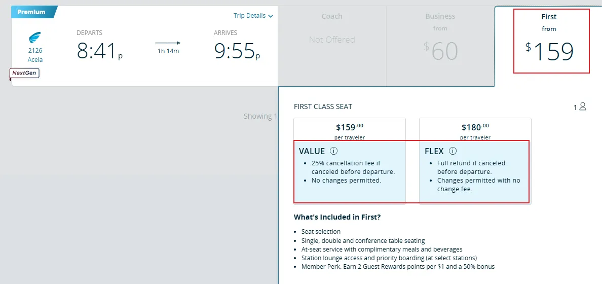Select the First class fare tab
602x284 pixels.
550,42
